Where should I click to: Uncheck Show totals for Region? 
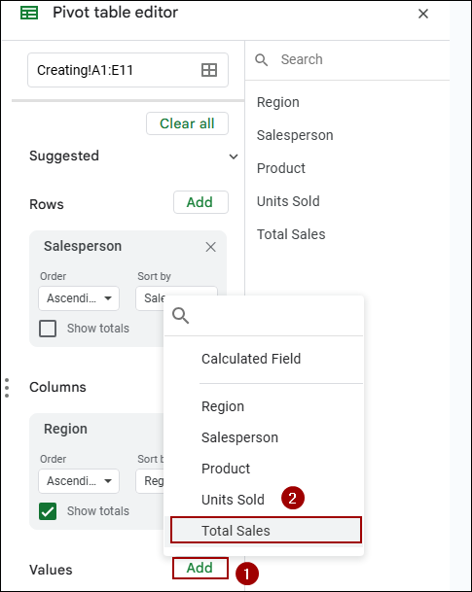(x=48, y=511)
